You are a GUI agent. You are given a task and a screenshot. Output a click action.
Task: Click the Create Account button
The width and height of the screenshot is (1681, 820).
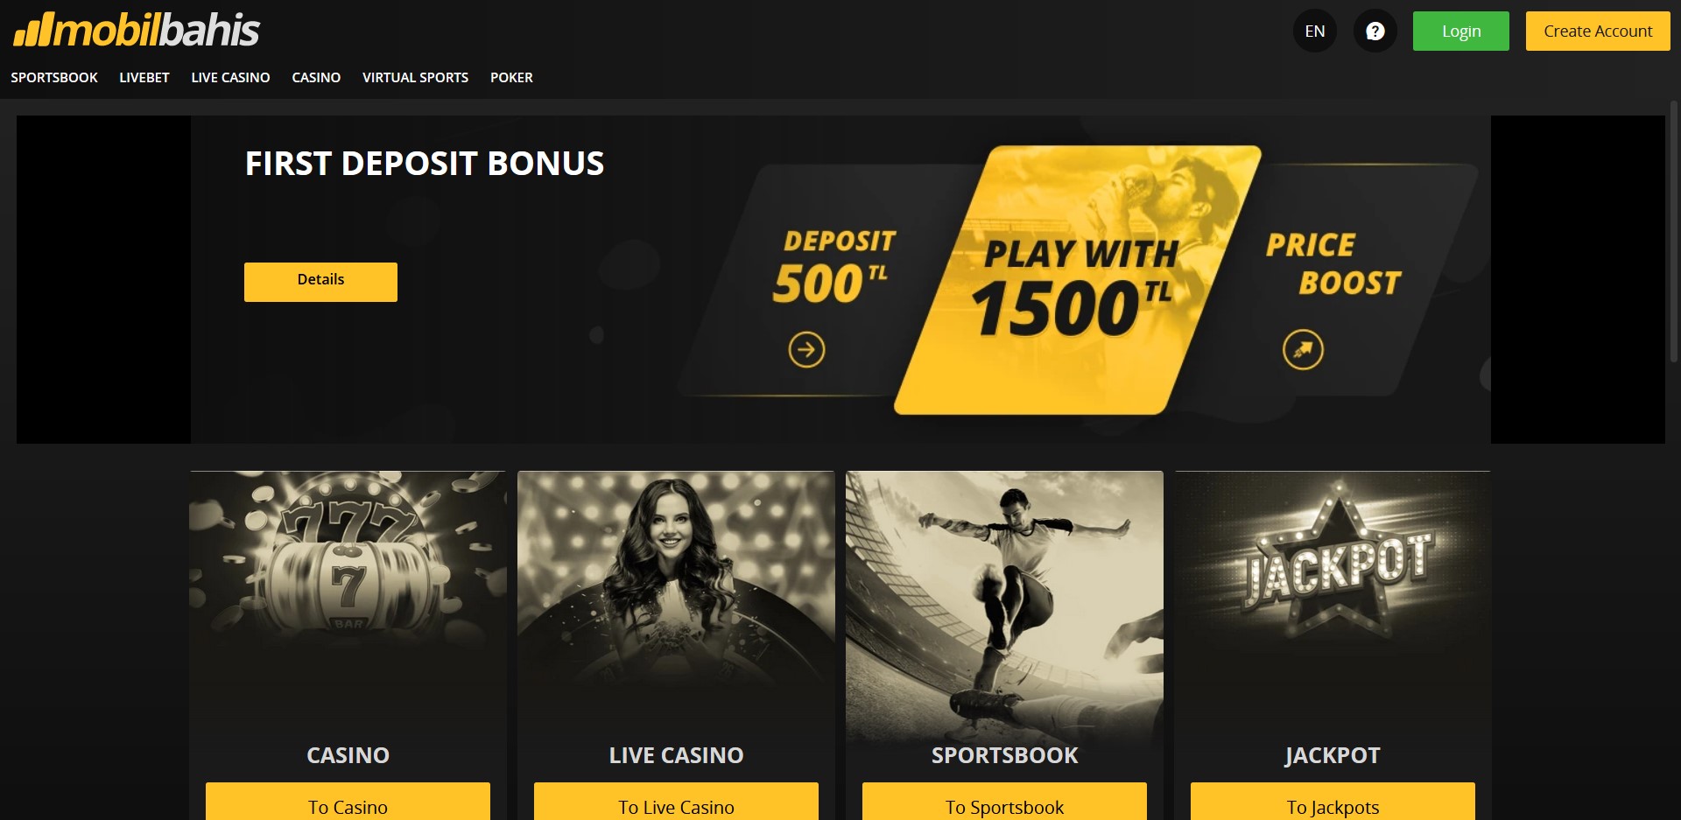(x=1598, y=32)
